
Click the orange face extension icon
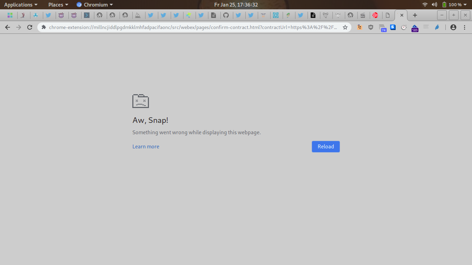[x=360, y=27]
